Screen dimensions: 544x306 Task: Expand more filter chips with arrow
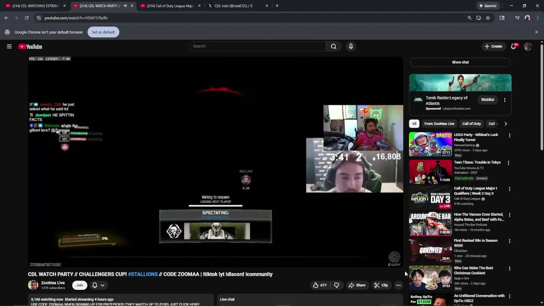coord(505,124)
